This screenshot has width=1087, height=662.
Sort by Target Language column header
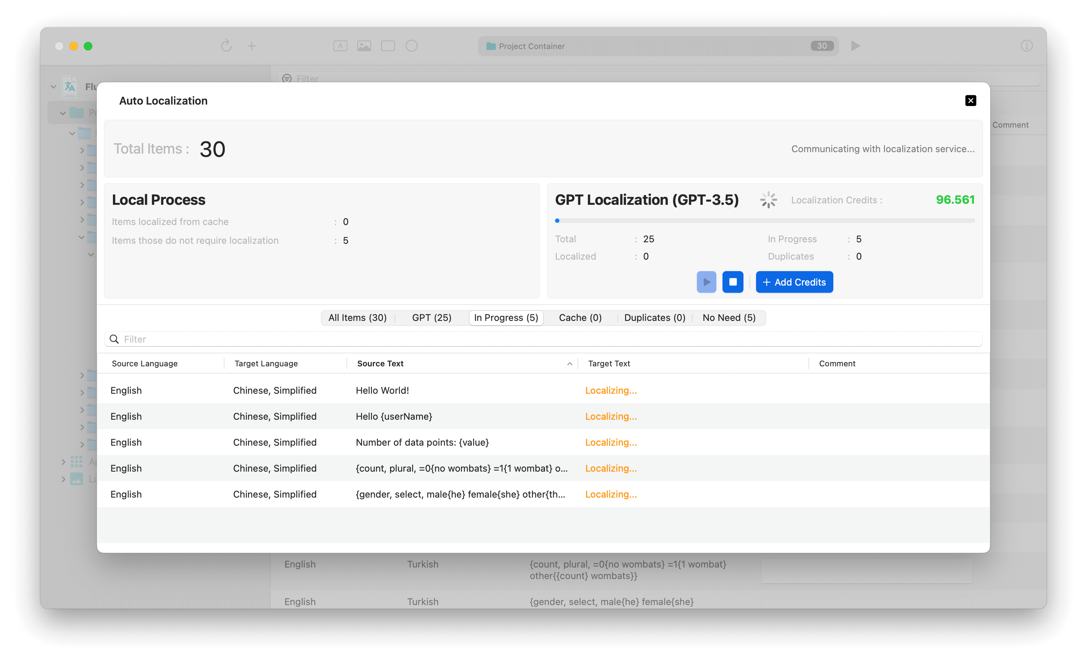[266, 363]
